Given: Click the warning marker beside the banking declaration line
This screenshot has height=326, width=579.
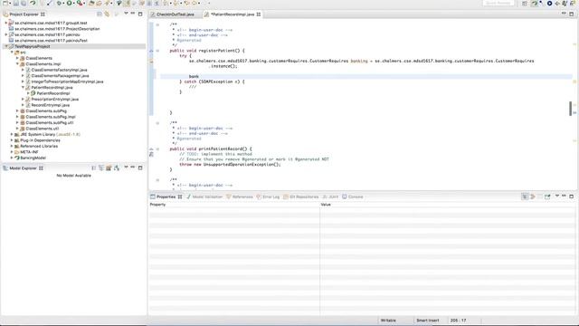Looking at the screenshot, I should (151, 61).
